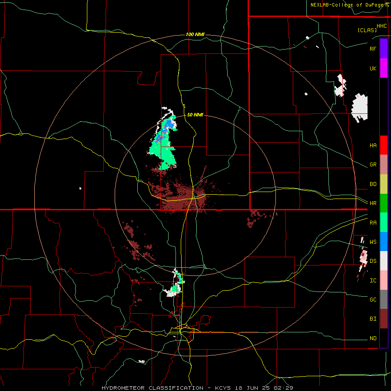This screenshot has width=391, height=391.
Task: Click the 50 NMI range ring label
Action: coord(195,115)
